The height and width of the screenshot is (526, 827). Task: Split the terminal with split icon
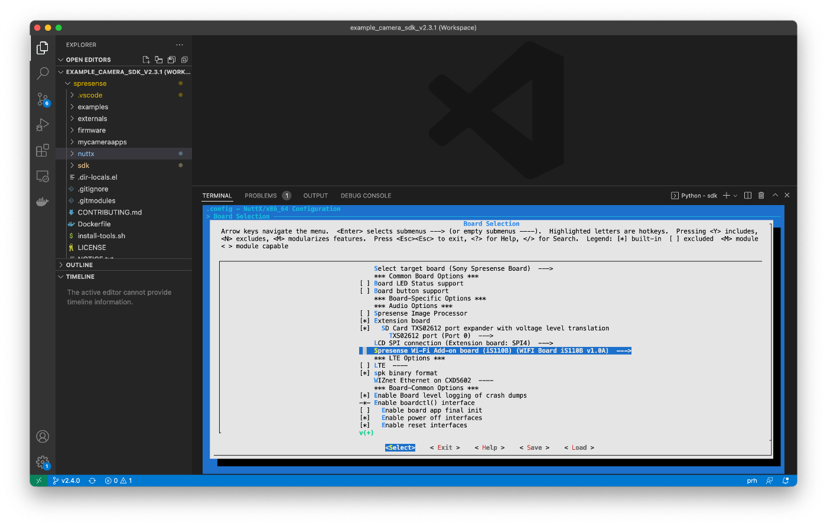748,196
